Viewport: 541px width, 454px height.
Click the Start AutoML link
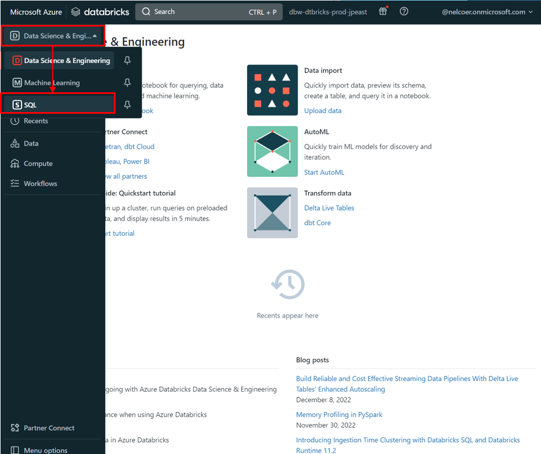(x=324, y=172)
